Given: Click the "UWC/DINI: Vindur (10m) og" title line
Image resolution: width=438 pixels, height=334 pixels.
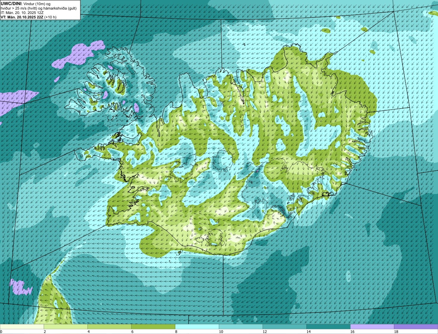Looking at the screenshot, I should [x=26, y=3].
